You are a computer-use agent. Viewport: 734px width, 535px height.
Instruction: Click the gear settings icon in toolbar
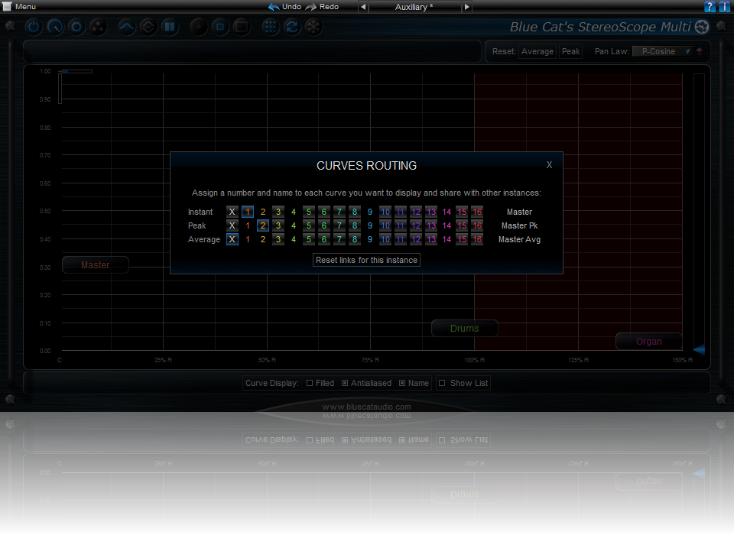pos(76,27)
